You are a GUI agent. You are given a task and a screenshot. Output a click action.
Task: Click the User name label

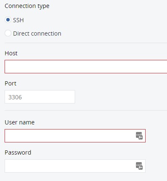[x=20, y=122]
